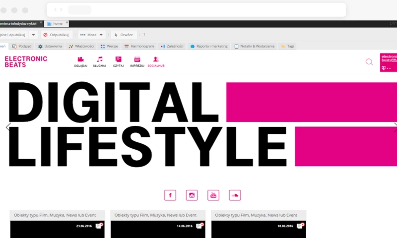Select the home document tab

click(x=56, y=23)
